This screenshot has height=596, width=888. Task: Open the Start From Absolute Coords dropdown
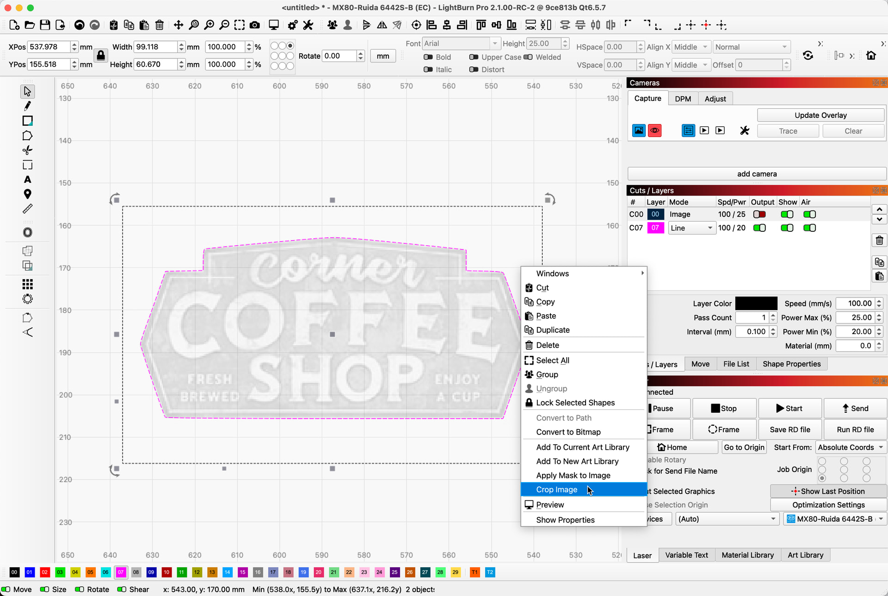coord(850,447)
